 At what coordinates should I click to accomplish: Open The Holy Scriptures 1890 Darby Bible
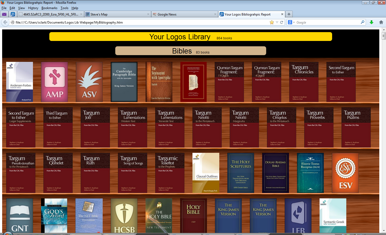[x=241, y=173]
